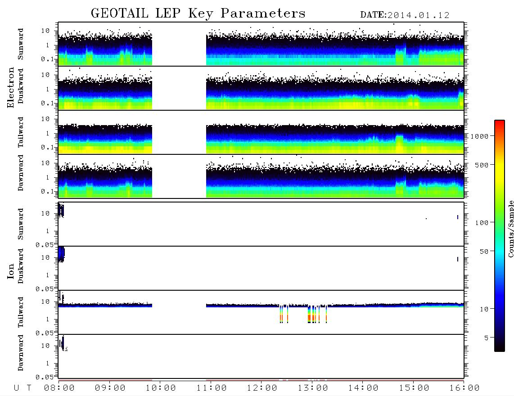Click the 1 tick of Ion Tailward panel
The image size is (514, 396).
pyautogui.click(x=48, y=319)
